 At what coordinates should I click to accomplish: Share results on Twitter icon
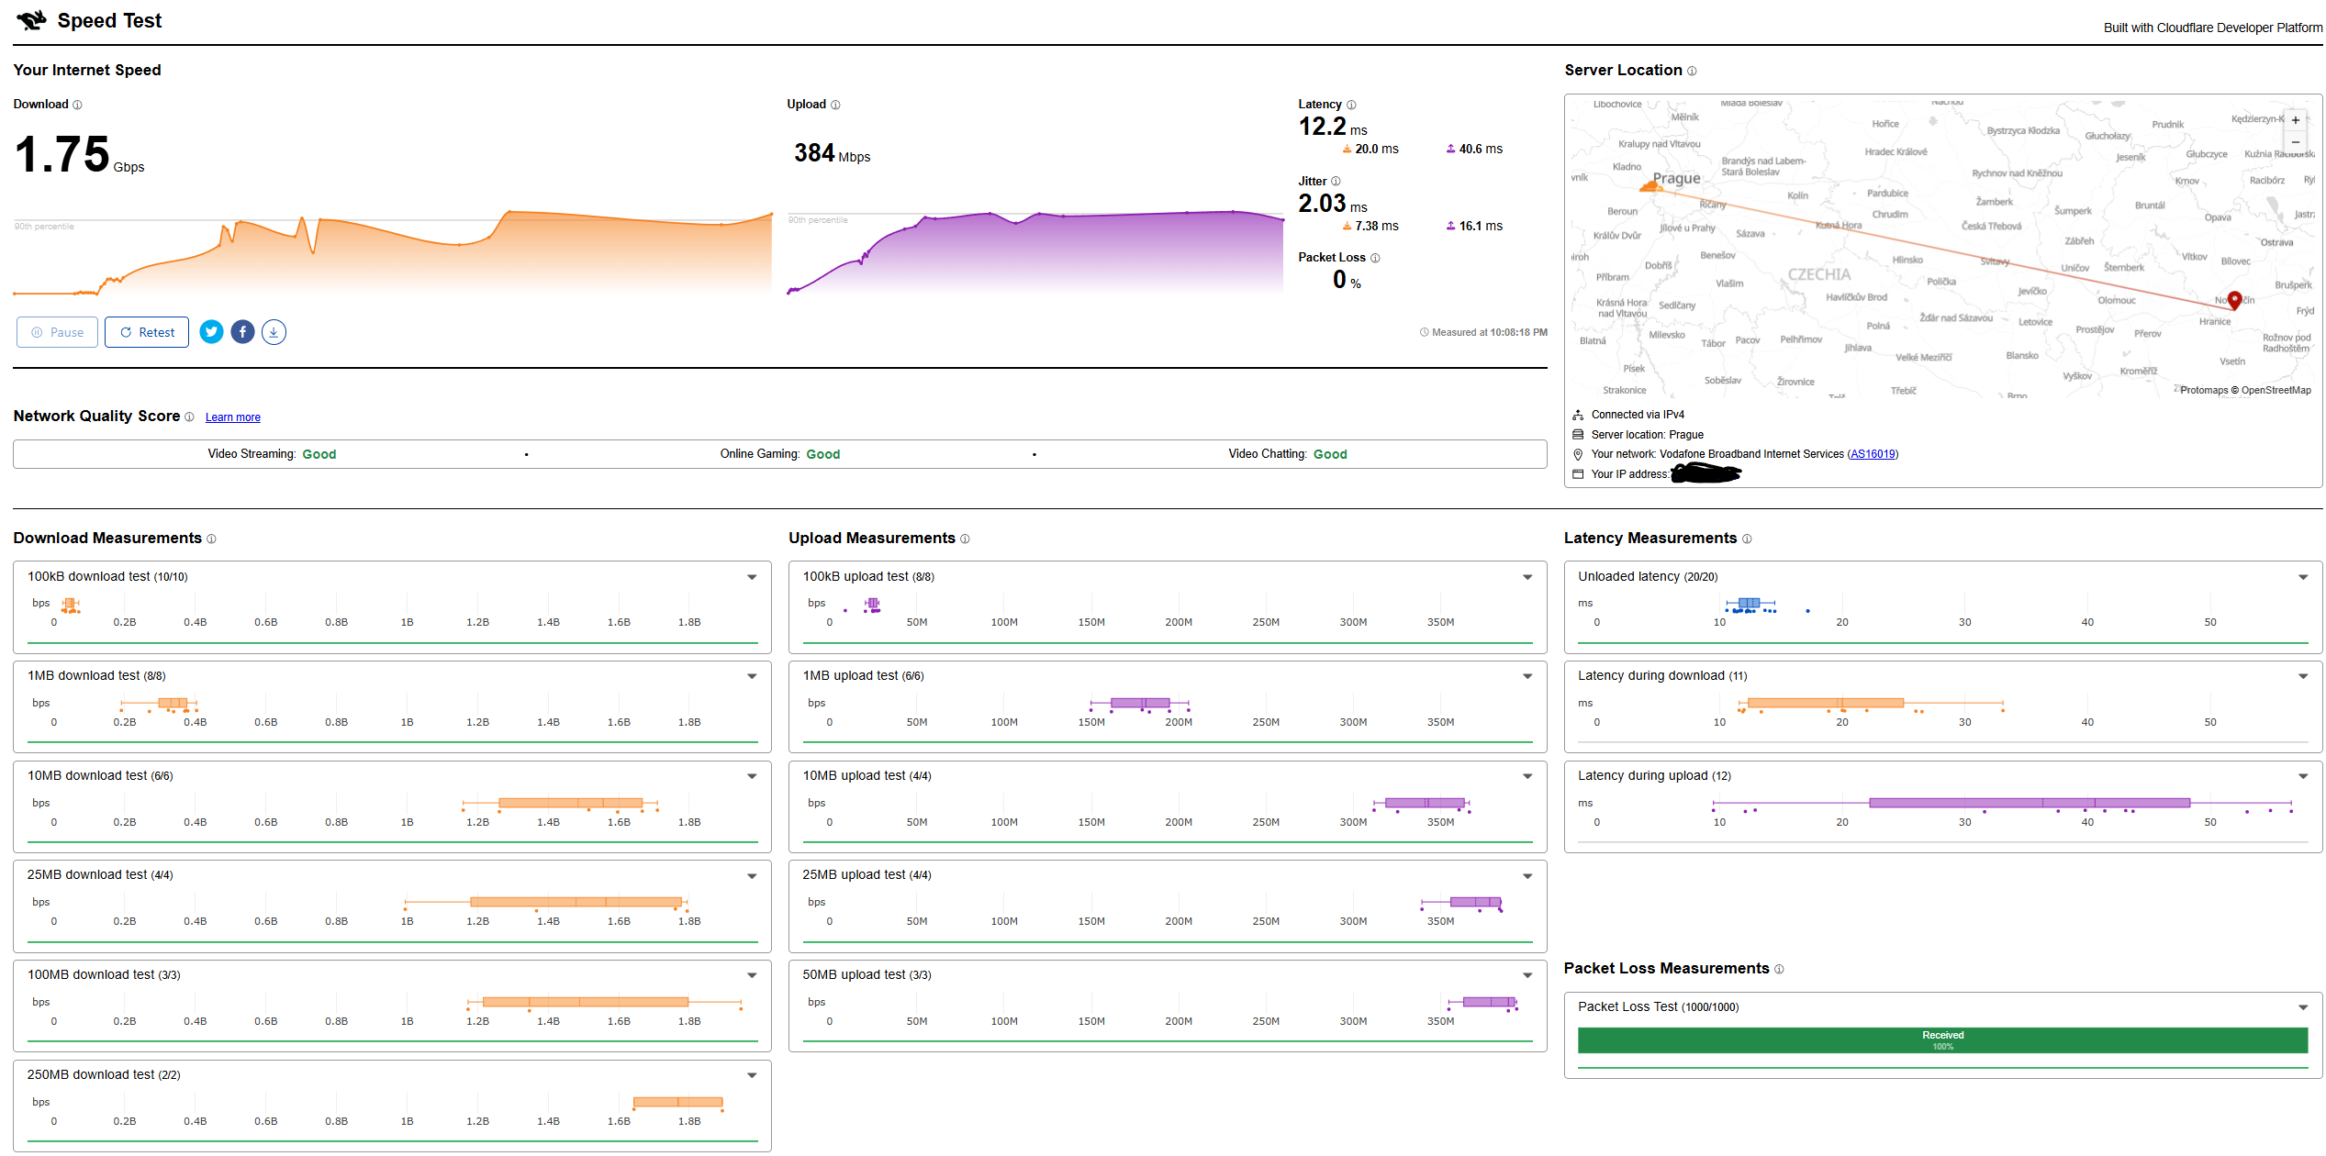point(211,332)
